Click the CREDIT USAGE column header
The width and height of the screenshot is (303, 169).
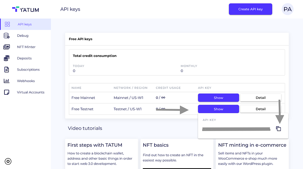coord(168,88)
